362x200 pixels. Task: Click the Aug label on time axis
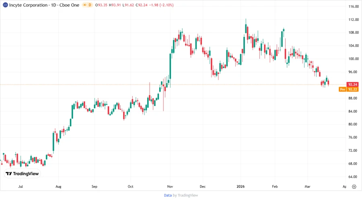click(x=58, y=186)
